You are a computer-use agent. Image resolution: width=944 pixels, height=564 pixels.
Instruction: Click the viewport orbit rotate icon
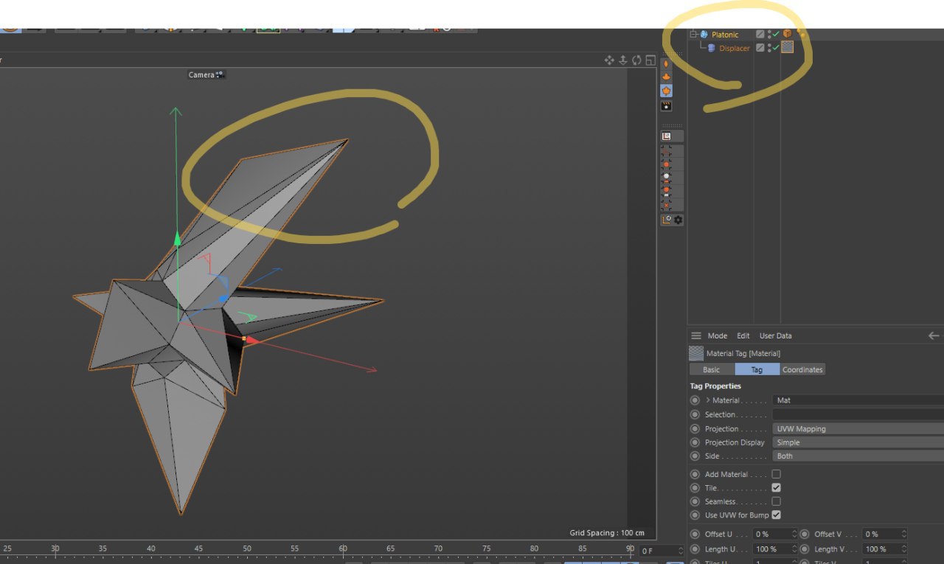pyautogui.click(x=636, y=60)
